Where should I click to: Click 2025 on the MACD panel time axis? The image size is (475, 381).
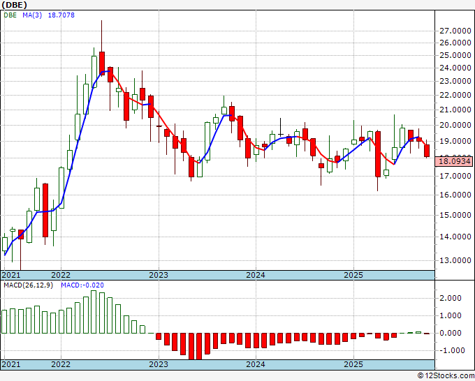tap(353, 364)
